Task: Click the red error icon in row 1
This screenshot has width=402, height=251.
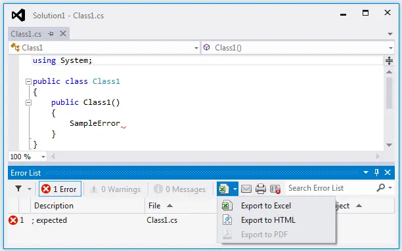Action: (13, 220)
